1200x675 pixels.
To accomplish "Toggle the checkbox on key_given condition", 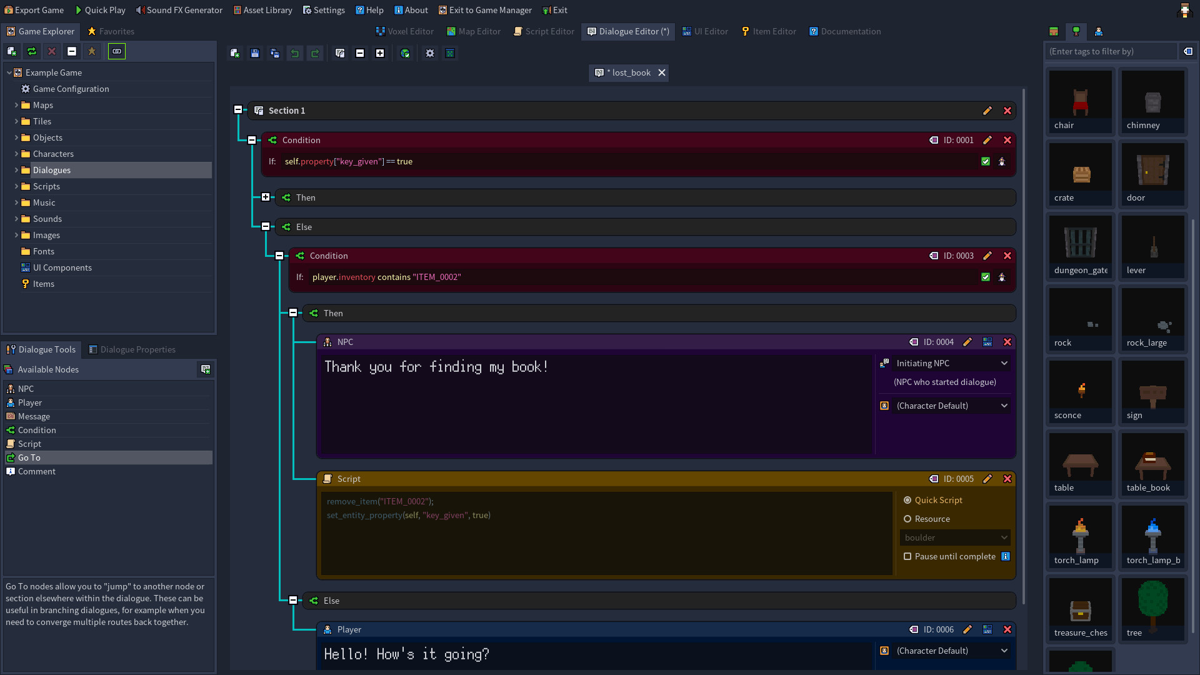I will point(986,161).
